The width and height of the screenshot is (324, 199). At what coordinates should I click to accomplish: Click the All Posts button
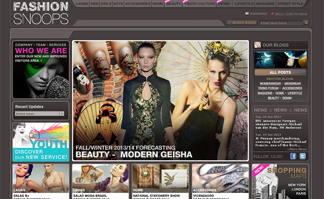pos(280,72)
